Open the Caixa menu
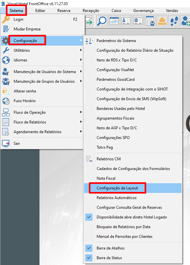190x265 pixels. click(x=116, y=11)
